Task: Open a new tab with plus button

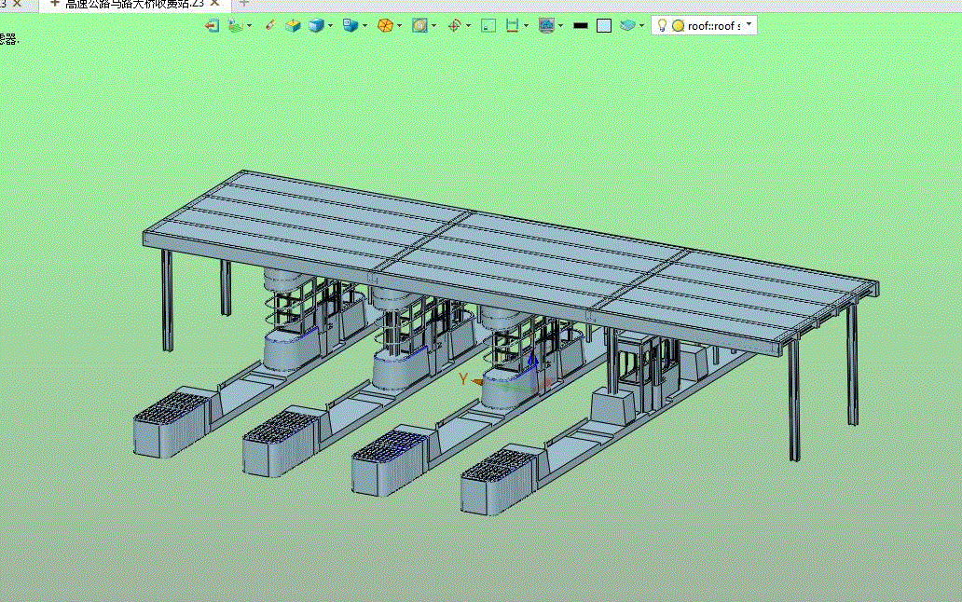Action: pyautogui.click(x=243, y=3)
